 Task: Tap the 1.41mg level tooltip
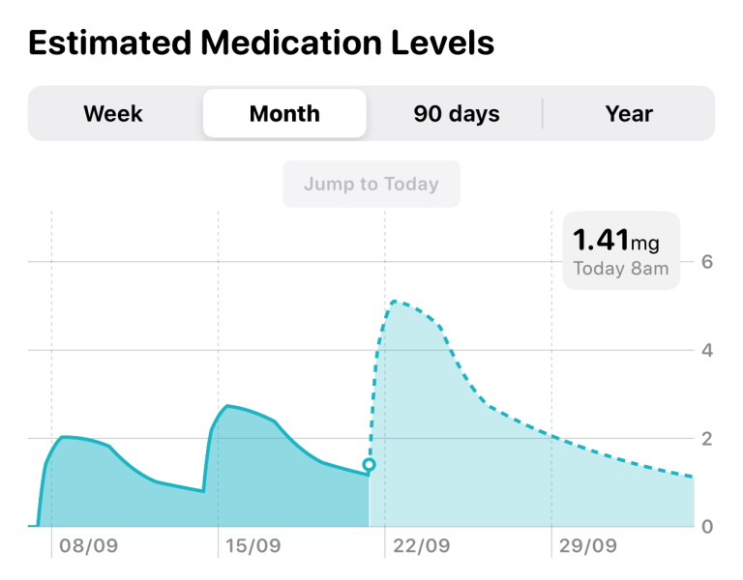621,250
